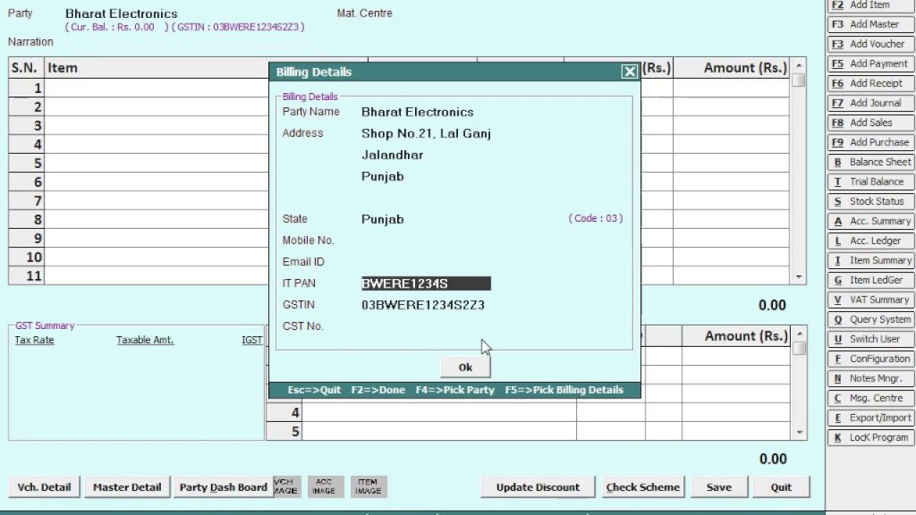This screenshot has height=515, width=916.
Task: Click F4=>Pick Party hint
Action: point(454,390)
